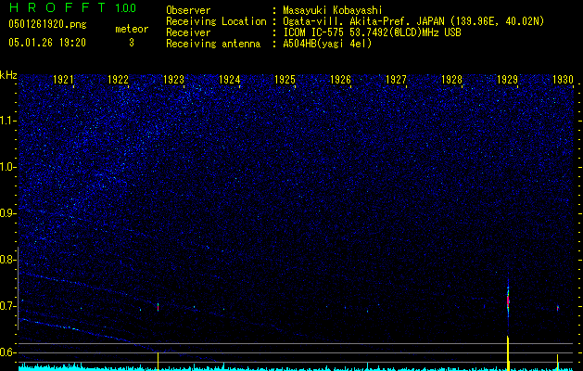The width and height of the screenshot is (583, 371).
Task: Click the Receiver label
Action: point(188,32)
